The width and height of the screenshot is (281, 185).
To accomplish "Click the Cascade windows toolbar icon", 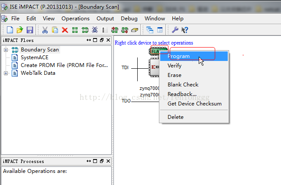I will (x=150, y=30).
